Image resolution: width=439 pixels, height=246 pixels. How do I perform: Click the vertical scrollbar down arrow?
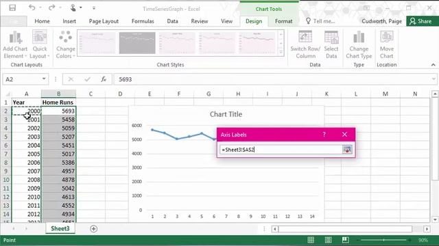[435, 219]
